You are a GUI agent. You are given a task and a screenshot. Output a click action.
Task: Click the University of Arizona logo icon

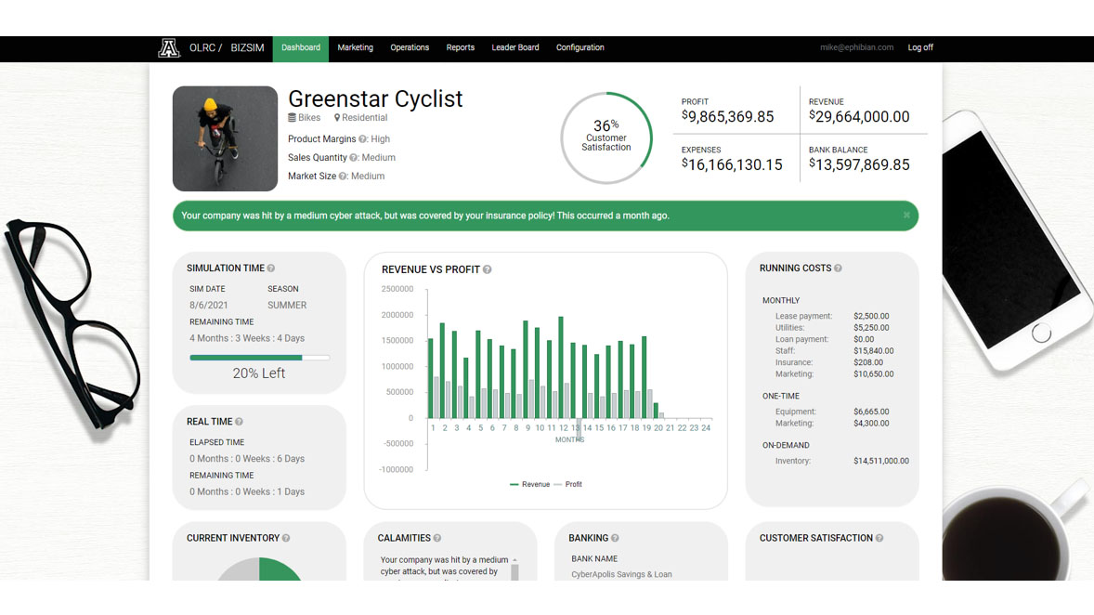point(169,47)
